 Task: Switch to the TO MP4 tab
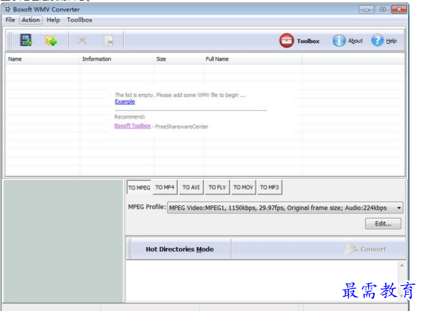(165, 187)
